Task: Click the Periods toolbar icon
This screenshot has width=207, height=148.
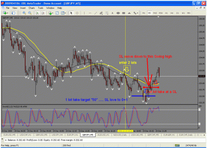Action: tap(57, 13)
